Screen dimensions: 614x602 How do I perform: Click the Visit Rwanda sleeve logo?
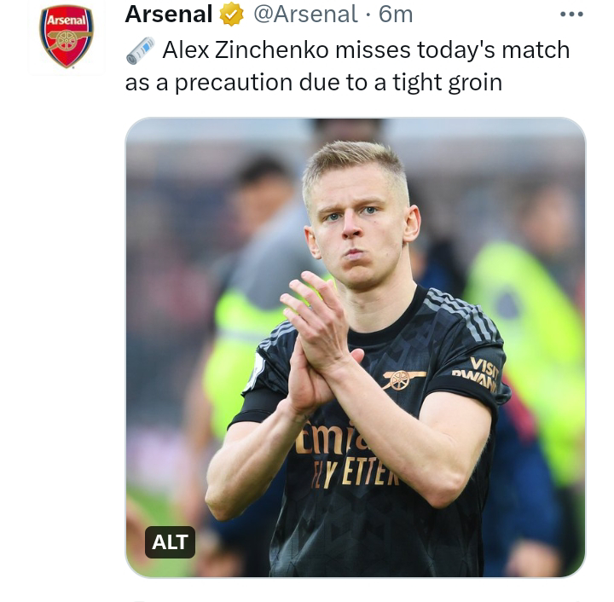(x=475, y=374)
